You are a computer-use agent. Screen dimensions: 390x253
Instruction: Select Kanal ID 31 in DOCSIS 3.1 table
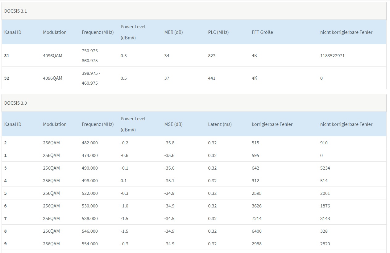pyautogui.click(x=7, y=56)
